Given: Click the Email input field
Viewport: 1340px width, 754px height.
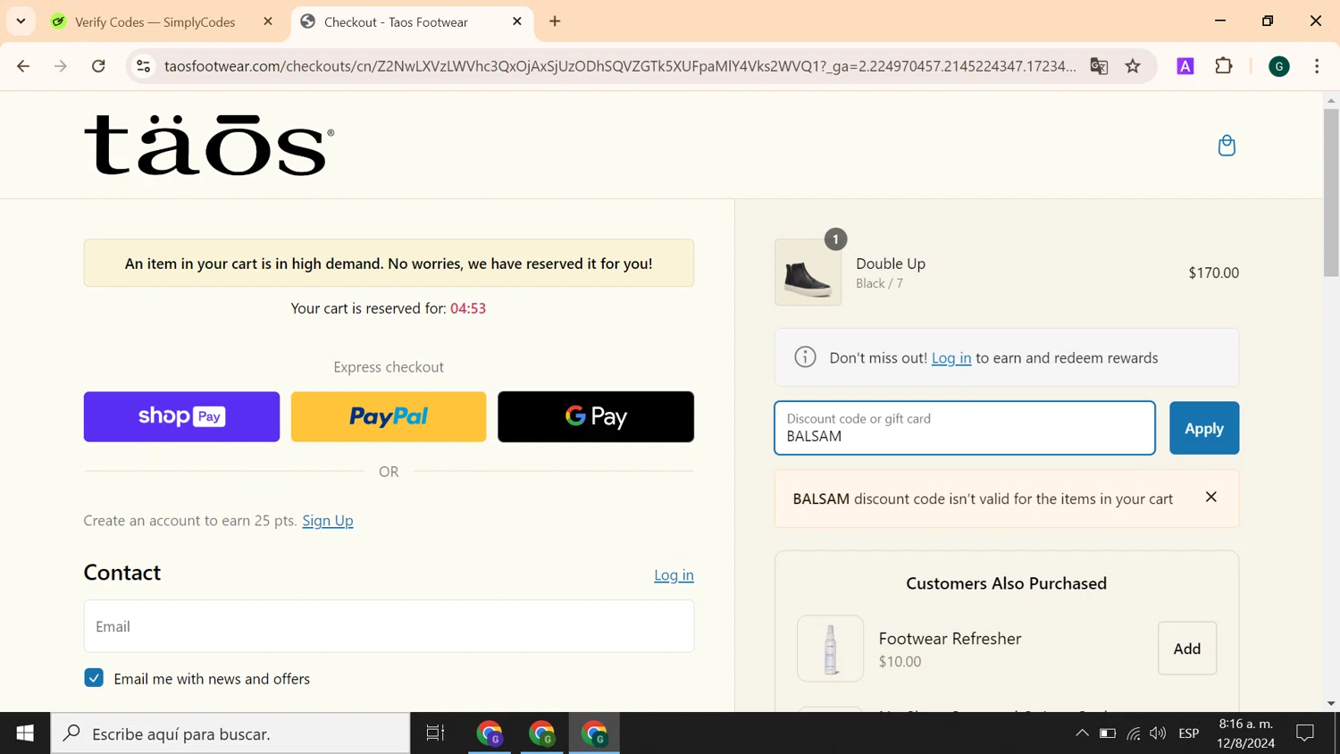Looking at the screenshot, I should pos(389,626).
